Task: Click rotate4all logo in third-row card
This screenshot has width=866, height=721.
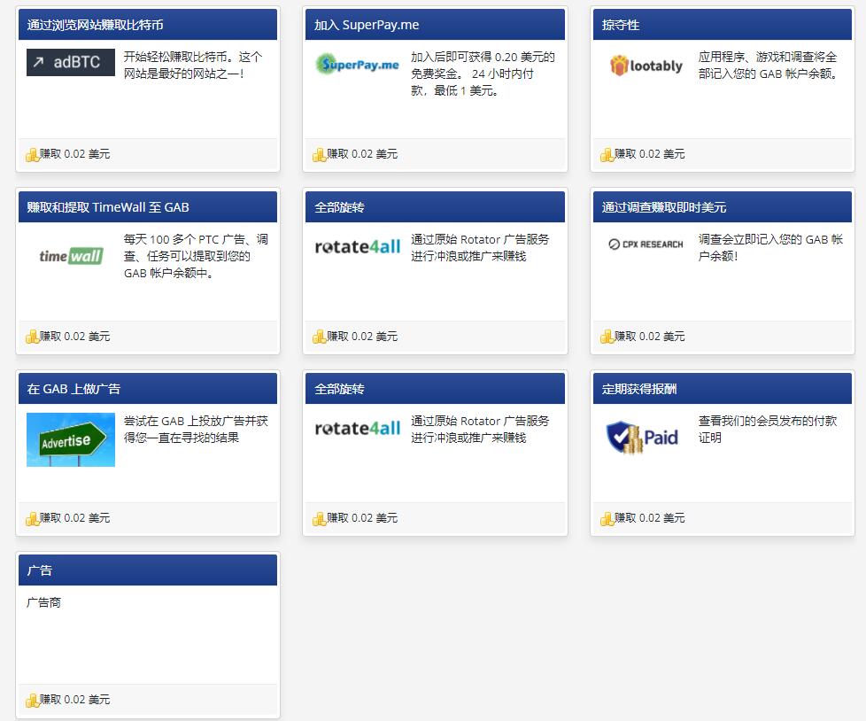Action: point(358,428)
